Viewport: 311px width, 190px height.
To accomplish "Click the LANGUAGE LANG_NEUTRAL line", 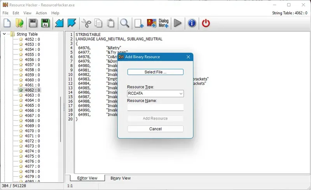I will [x=119, y=39].
